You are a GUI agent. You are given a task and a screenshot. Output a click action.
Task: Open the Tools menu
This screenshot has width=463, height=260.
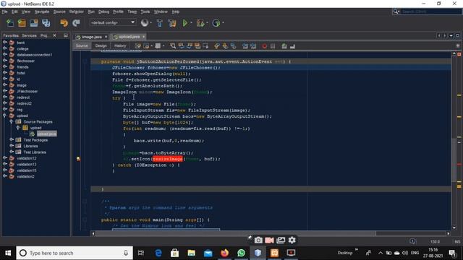click(x=145, y=12)
